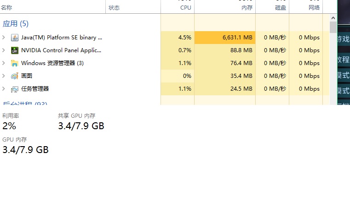Click the NVIDIA Control Panel application icon
Image resolution: width=350 pixels, height=197 pixels.
pos(14,50)
